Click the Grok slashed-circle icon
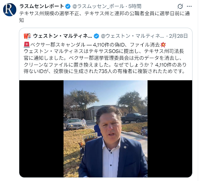Screen dimensions: 201x181 pos(180,6)
